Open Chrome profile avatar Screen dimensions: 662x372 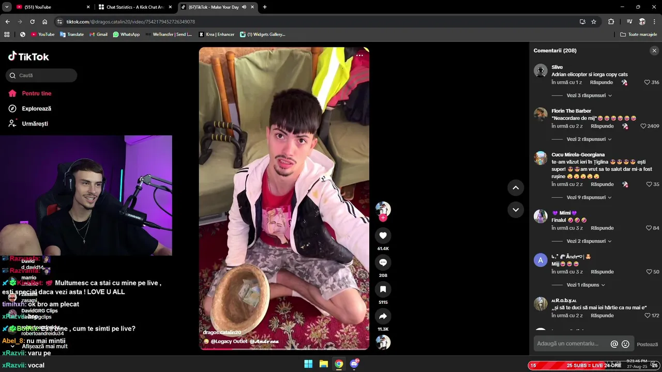642,22
